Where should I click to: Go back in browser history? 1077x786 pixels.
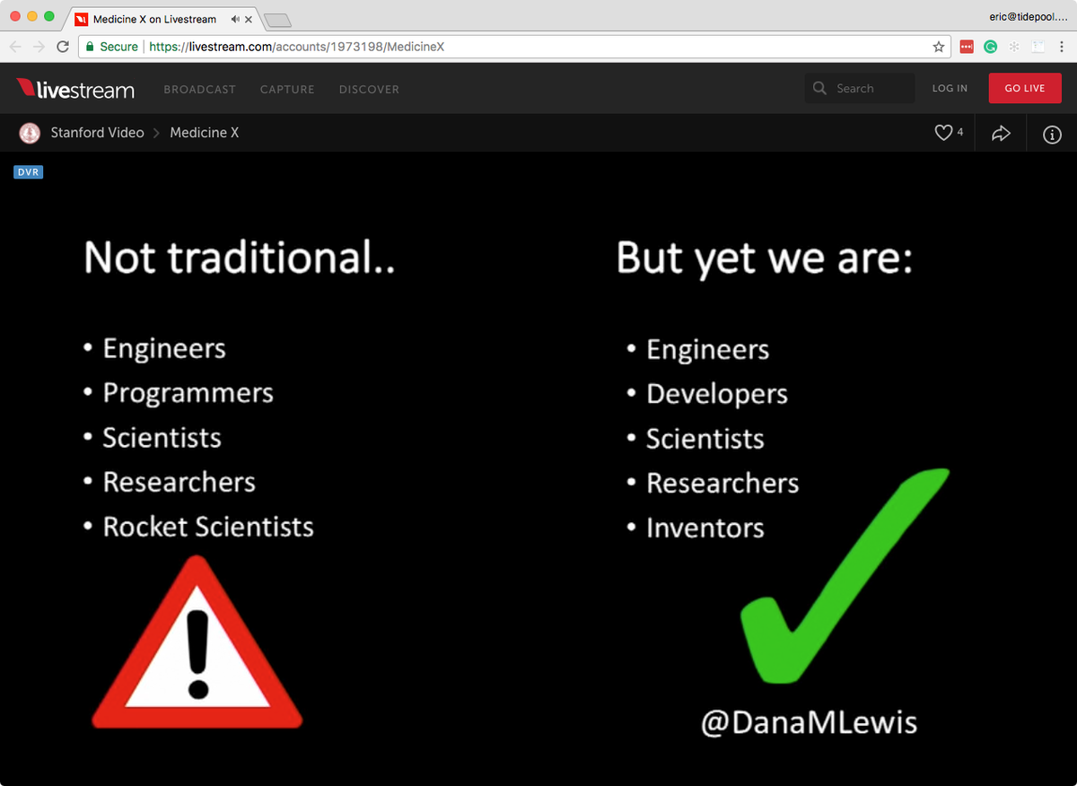16,47
